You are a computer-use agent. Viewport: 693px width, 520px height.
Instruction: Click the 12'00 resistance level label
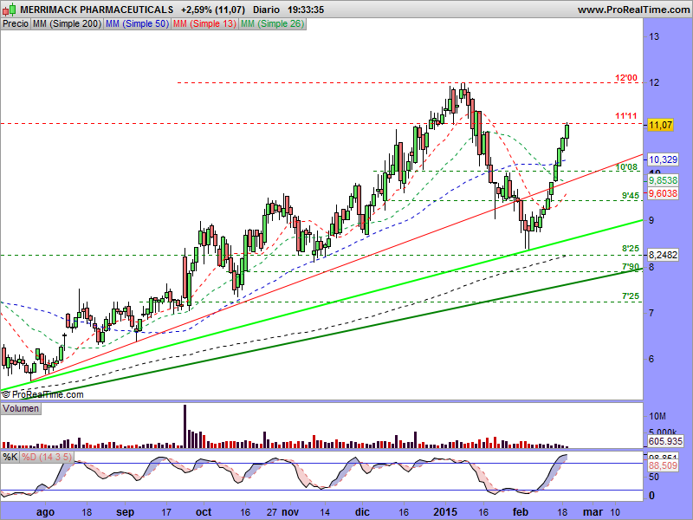(626, 78)
